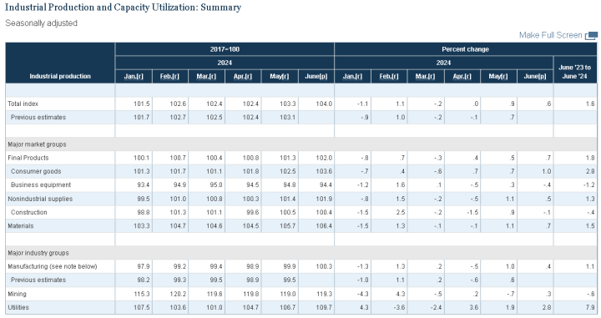
Task: Click the Construction row label
Action: 29,212
